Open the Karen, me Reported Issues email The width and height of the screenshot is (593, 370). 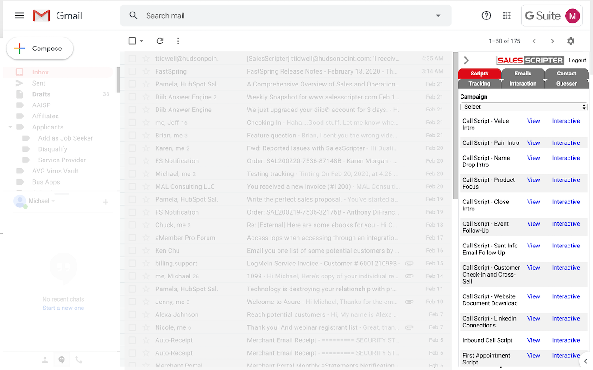286,148
